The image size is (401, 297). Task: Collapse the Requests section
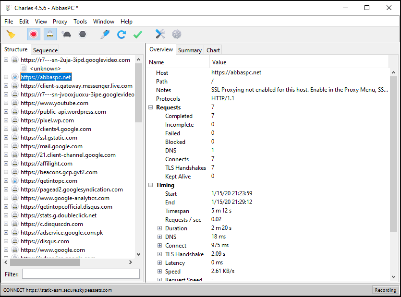151,107
